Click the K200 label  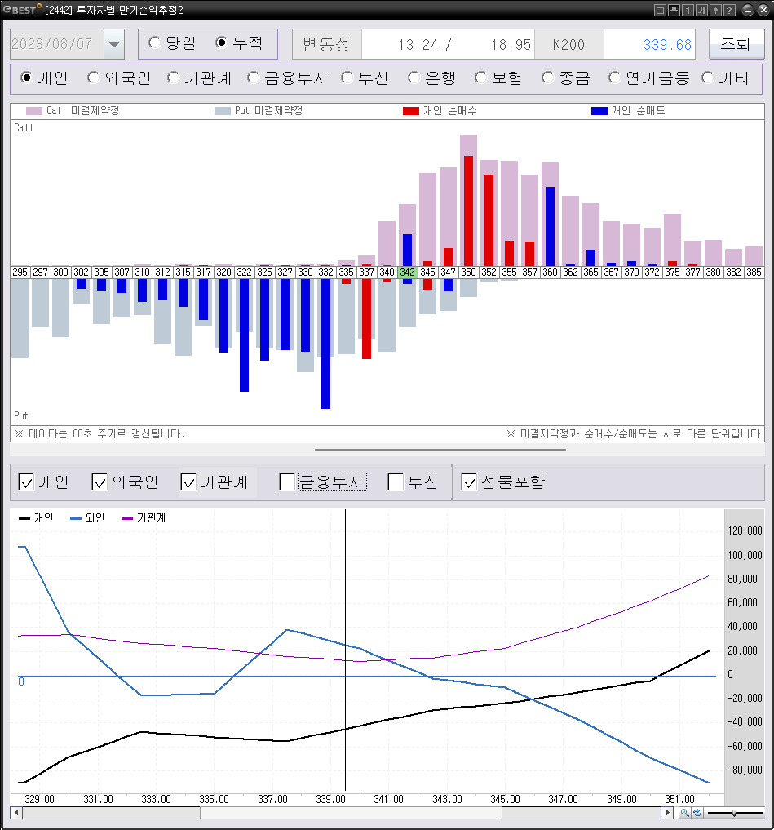(568, 44)
